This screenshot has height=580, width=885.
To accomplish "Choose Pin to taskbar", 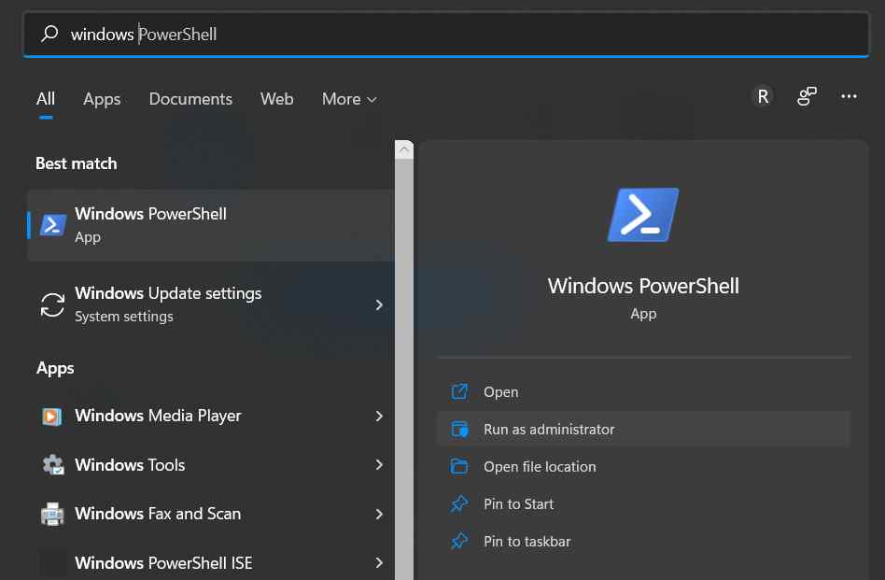I will (643, 541).
